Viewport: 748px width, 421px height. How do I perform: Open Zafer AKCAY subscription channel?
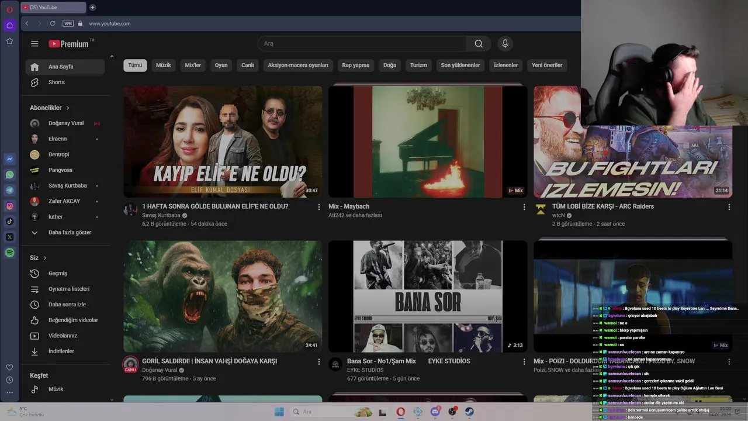[x=65, y=201]
